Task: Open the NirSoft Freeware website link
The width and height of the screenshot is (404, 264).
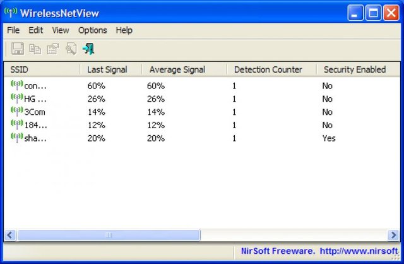Action: [x=319, y=251]
